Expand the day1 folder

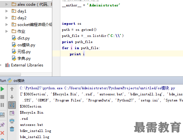point(7,11)
